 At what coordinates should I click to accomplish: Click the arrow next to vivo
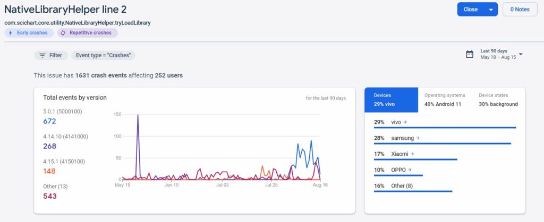pyautogui.click(x=405, y=122)
